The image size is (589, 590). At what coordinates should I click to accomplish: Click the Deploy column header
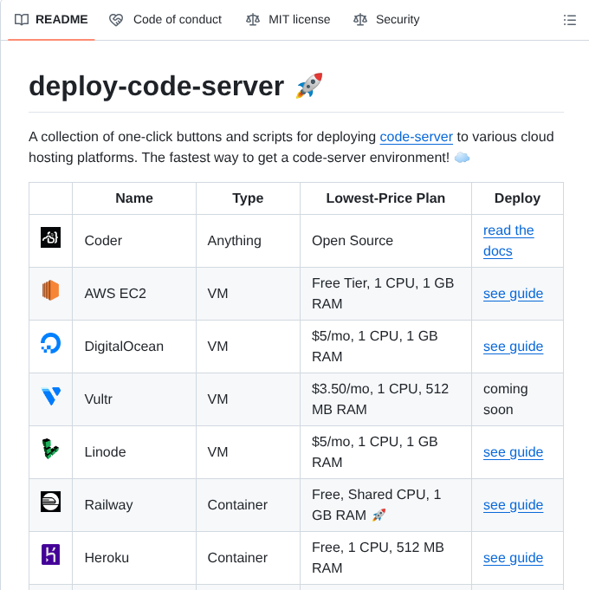coord(517,198)
